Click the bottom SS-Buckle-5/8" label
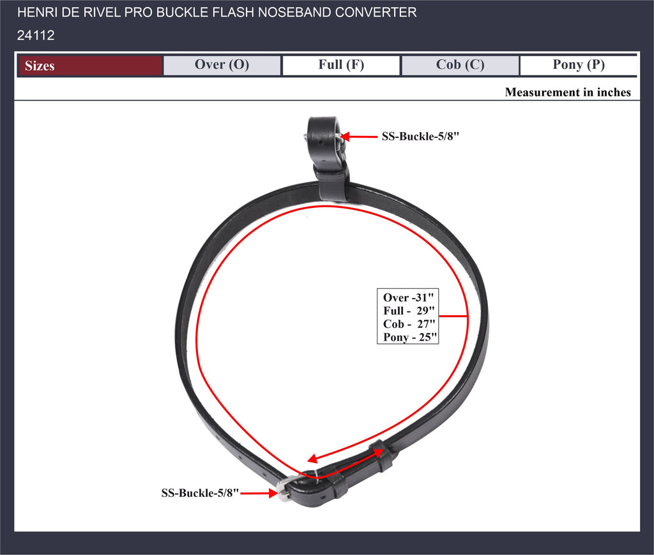 pyautogui.click(x=200, y=493)
